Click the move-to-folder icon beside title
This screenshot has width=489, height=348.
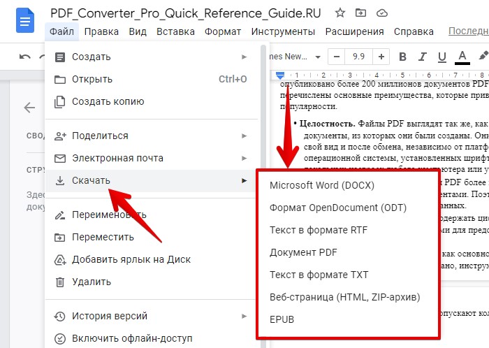[x=360, y=13]
